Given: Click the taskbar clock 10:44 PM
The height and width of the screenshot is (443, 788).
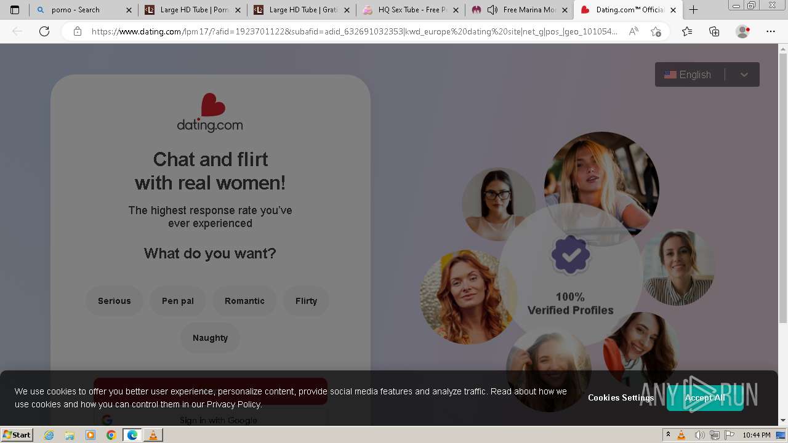Looking at the screenshot, I should click(756, 435).
